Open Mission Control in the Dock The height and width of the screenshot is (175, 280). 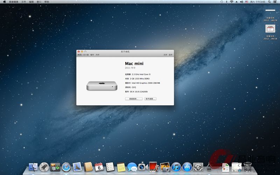pos(55,167)
